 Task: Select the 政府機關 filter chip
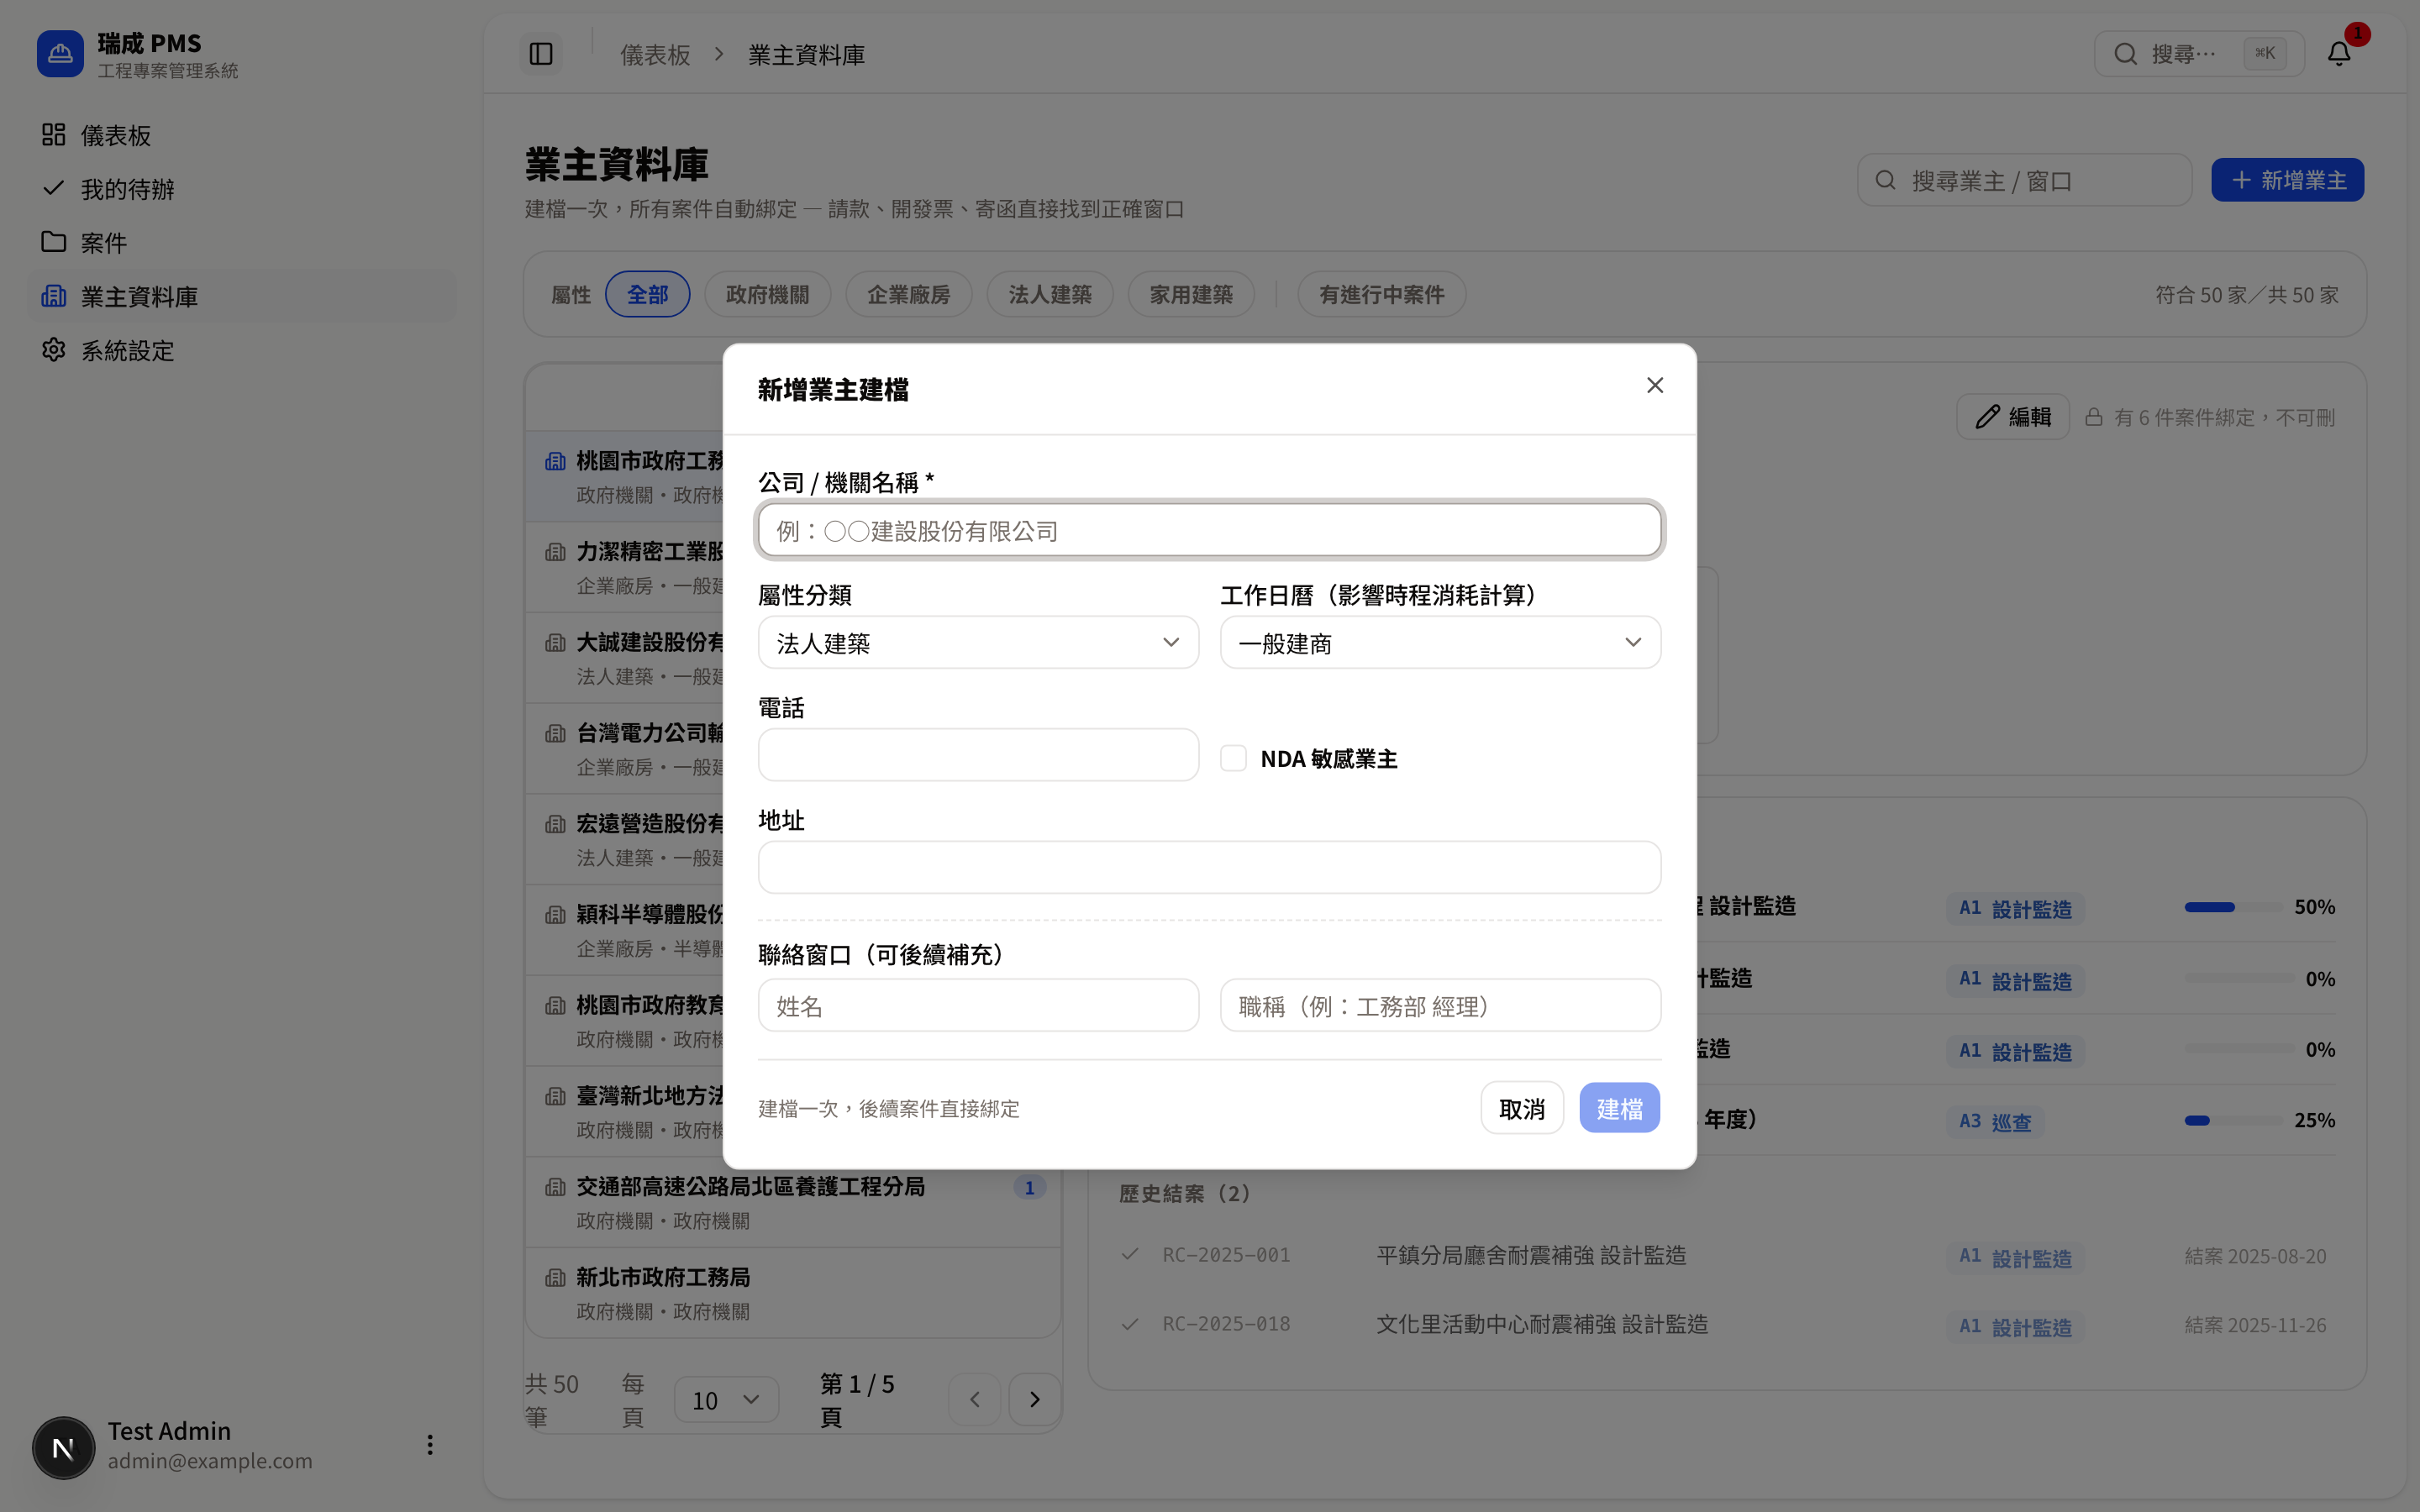(x=768, y=295)
